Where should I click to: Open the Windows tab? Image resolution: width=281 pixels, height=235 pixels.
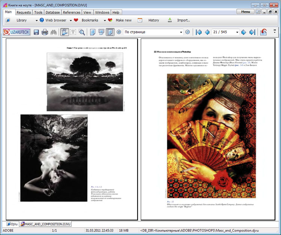click(x=102, y=12)
